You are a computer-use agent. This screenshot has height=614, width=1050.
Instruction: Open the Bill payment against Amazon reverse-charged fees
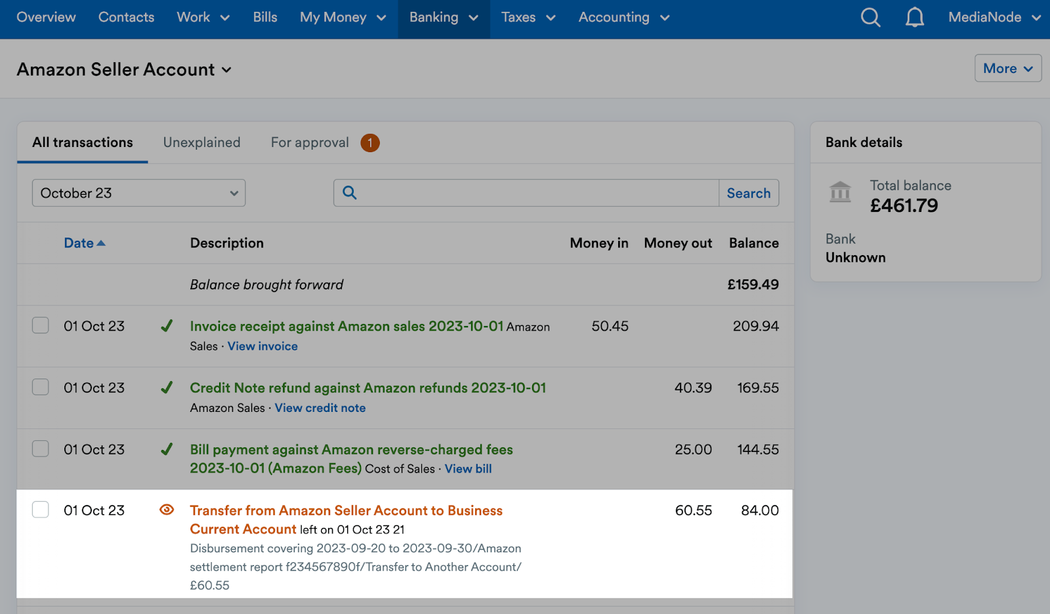[x=352, y=459]
